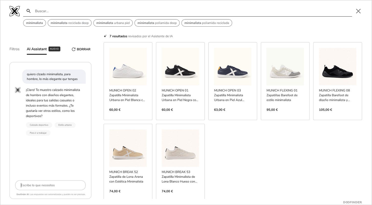Open MUNICH FLEXING 08 black shoe image
This screenshot has width=372, height=205.
pyautogui.click(x=338, y=66)
